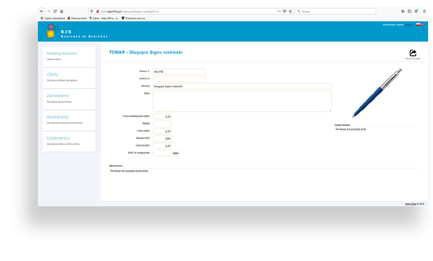Click the empty Rabat field
The height and width of the screenshot is (261, 433).
[x=162, y=124]
